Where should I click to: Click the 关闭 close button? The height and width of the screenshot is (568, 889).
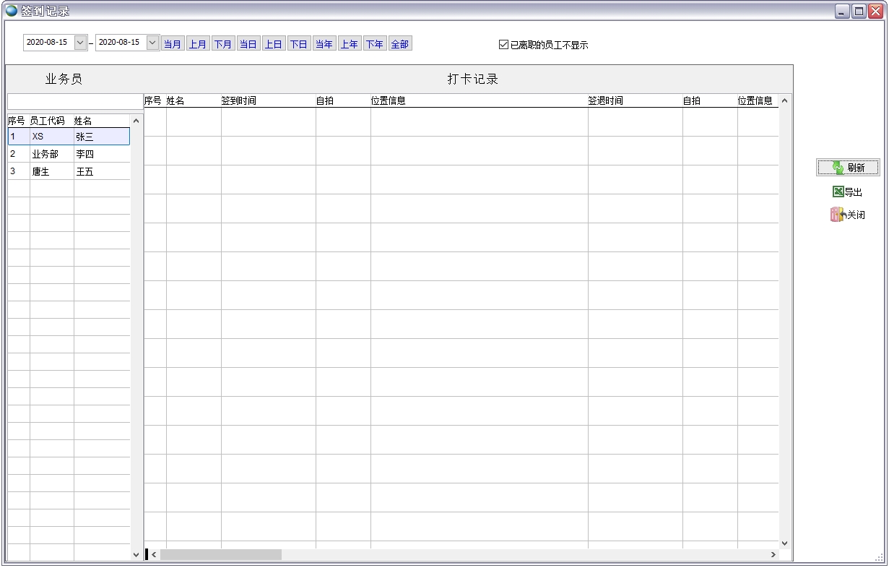click(848, 215)
